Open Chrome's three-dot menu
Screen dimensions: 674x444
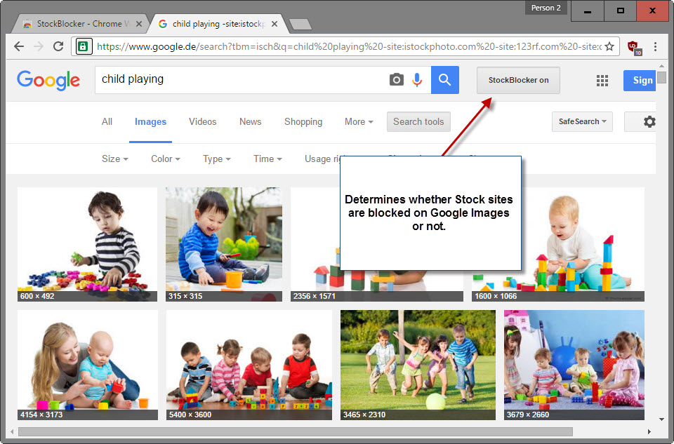click(655, 46)
